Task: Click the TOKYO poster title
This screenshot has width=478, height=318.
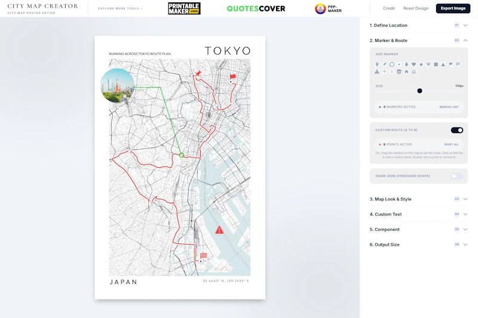Action: [x=228, y=51]
